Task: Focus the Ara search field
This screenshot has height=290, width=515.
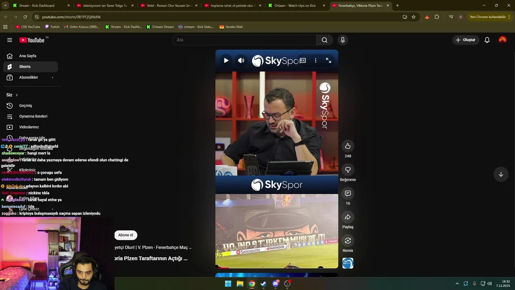Action: pos(245,40)
